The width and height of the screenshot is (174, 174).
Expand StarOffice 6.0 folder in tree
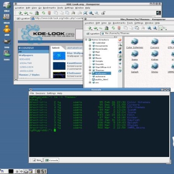(90, 67)
